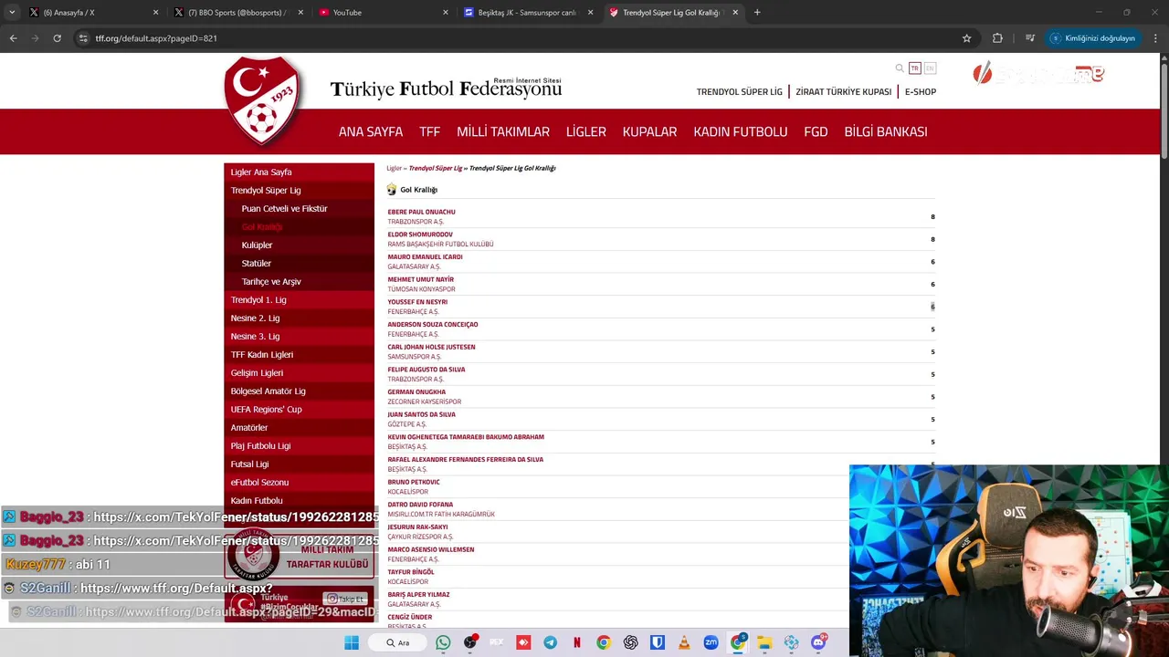This screenshot has width=1169, height=657.
Task: Open Puan Cetveli ve Fikstür in sidebar
Action: 284,209
